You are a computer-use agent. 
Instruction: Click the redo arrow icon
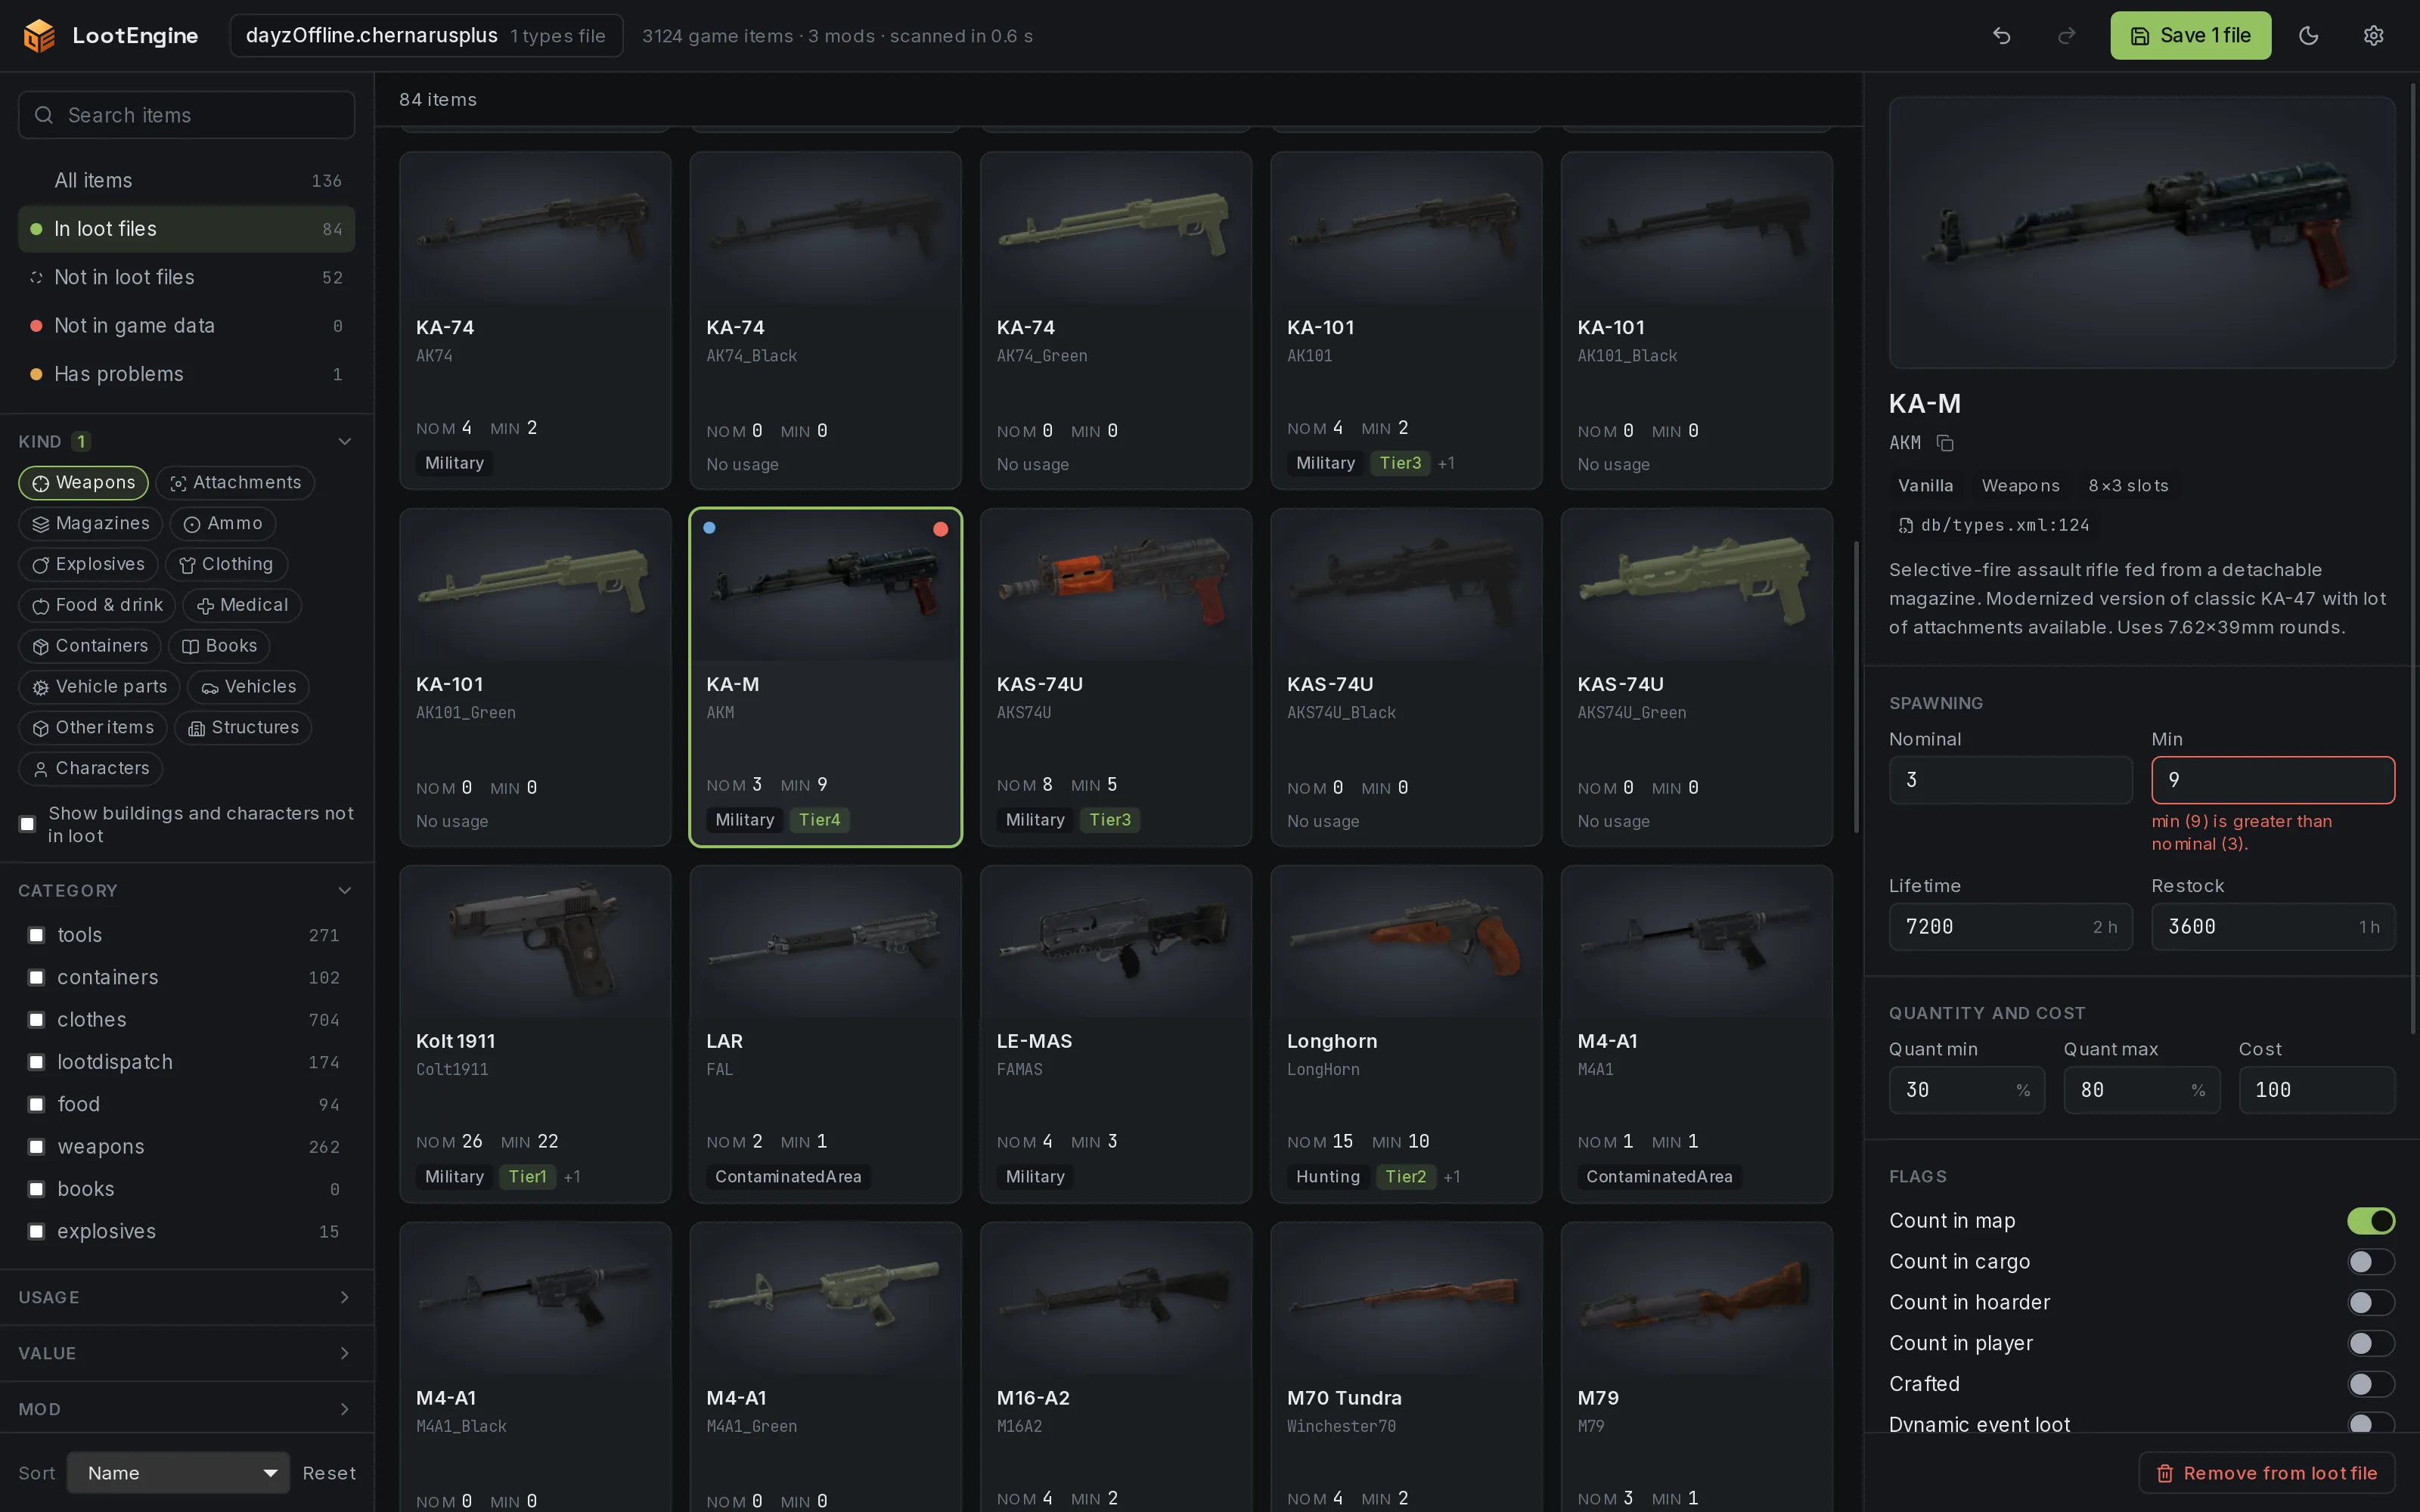pos(2066,36)
